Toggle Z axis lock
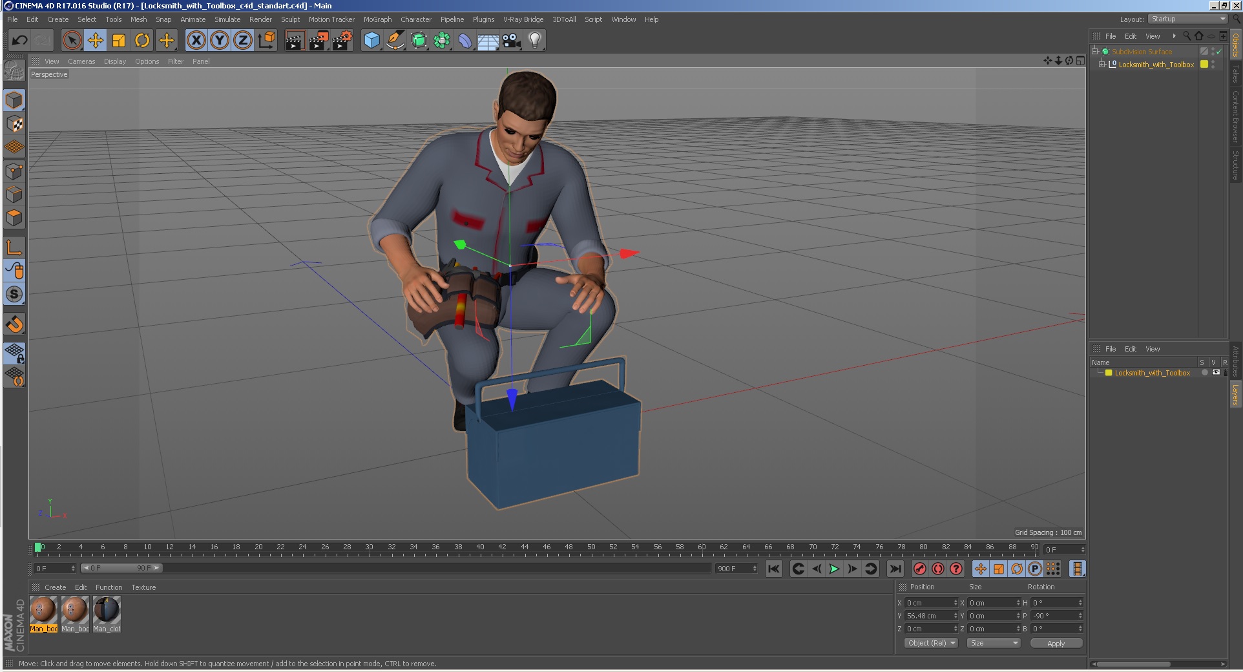The width and height of the screenshot is (1243, 672). tap(243, 41)
